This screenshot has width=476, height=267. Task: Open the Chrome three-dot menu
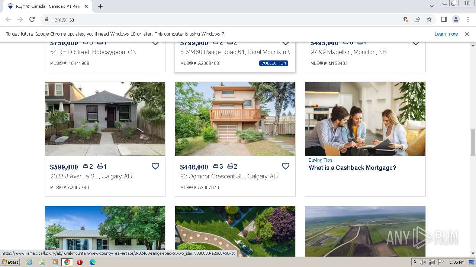pyautogui.click(x=468, y=19)
